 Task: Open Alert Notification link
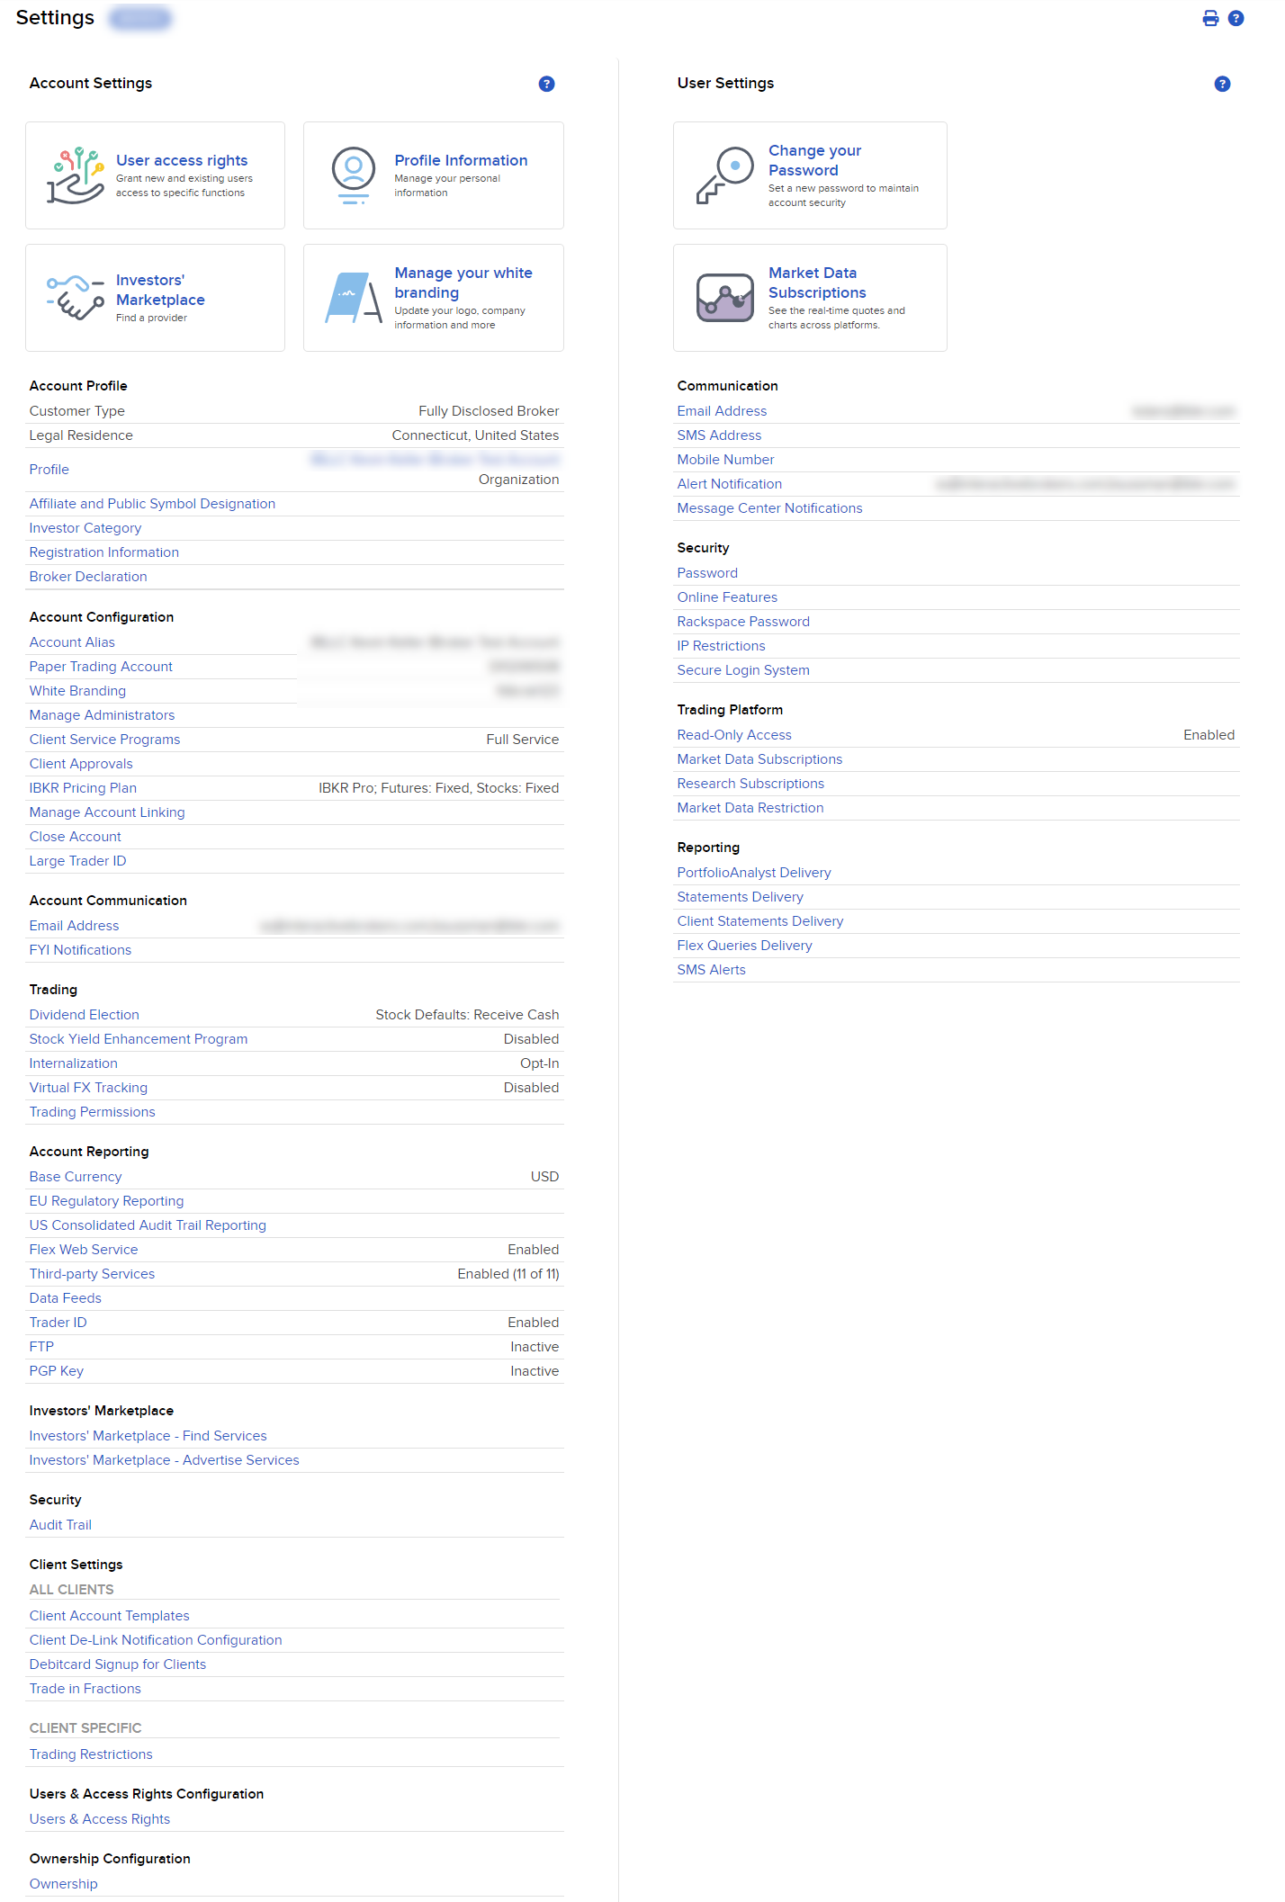click(729, 484)
